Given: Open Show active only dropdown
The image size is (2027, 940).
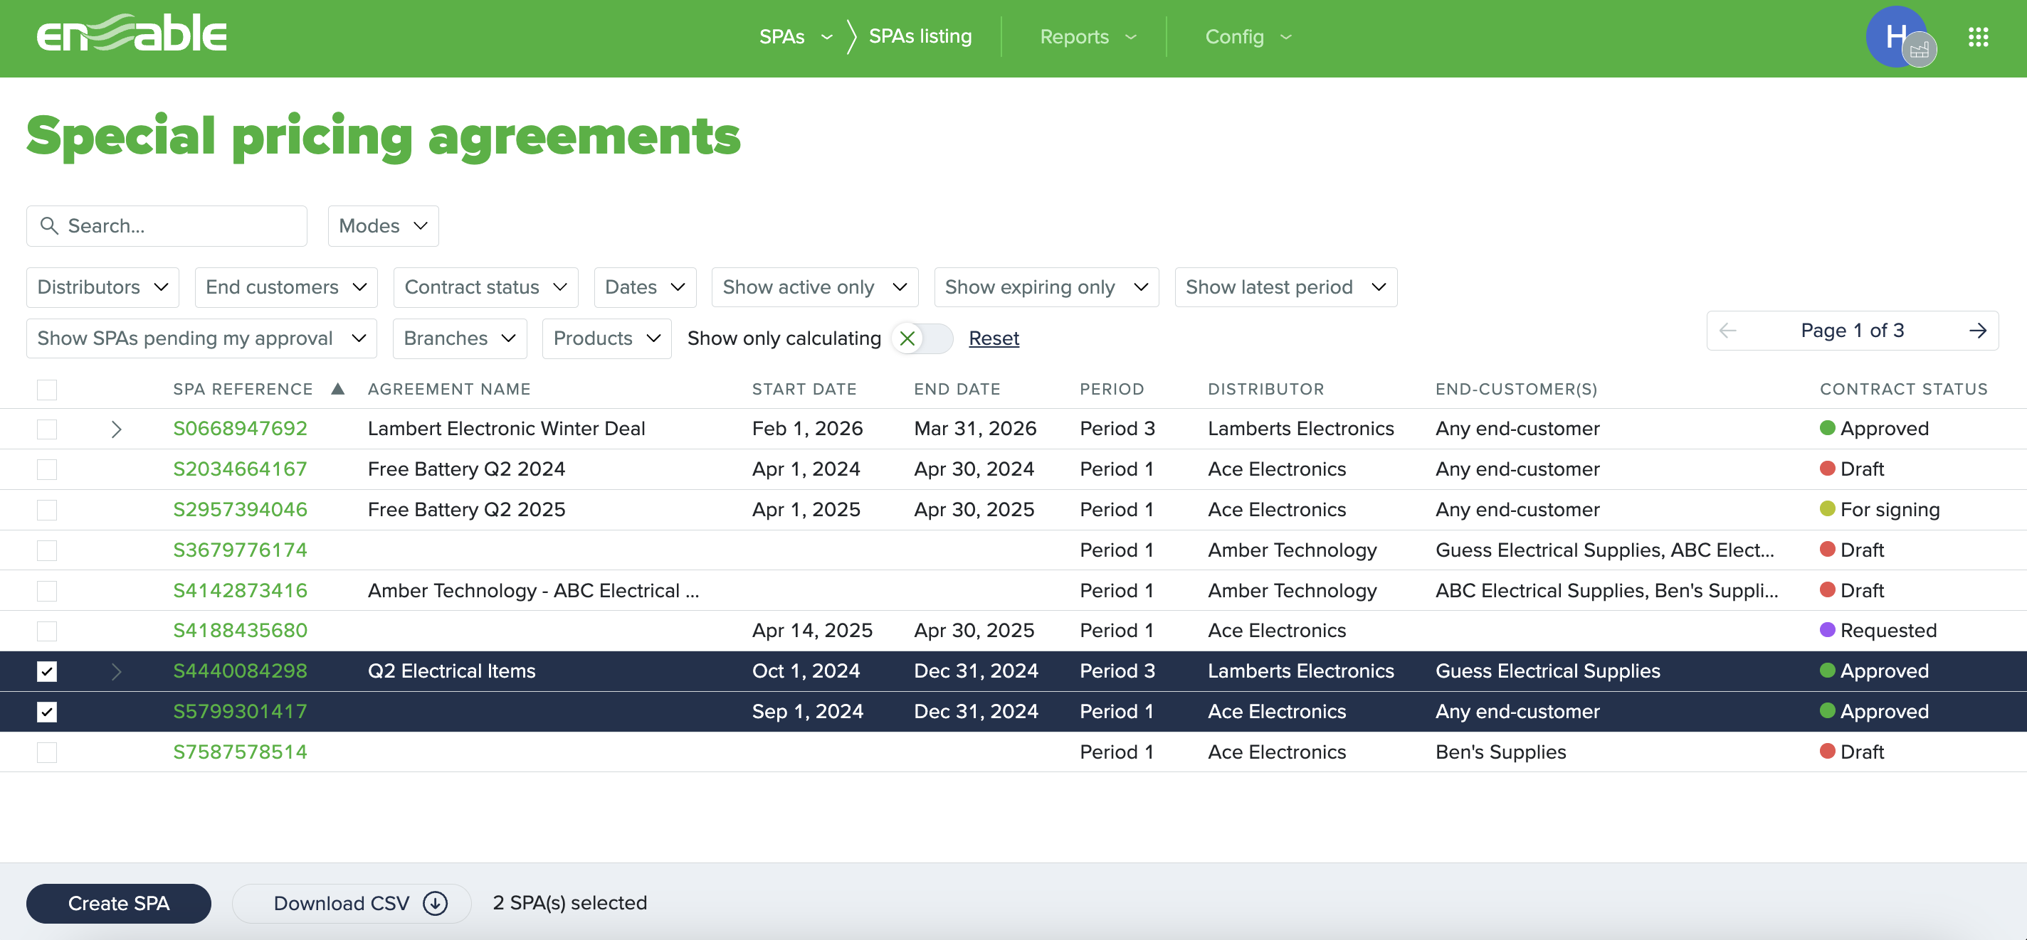Looking at the screenshot, I should click(814, 288).
